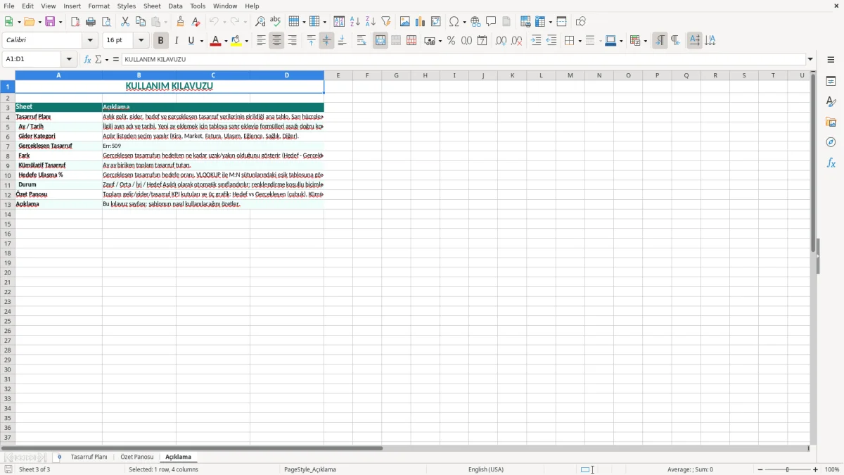Open the Format menu
844x475 pixels.
pos(98,6)
